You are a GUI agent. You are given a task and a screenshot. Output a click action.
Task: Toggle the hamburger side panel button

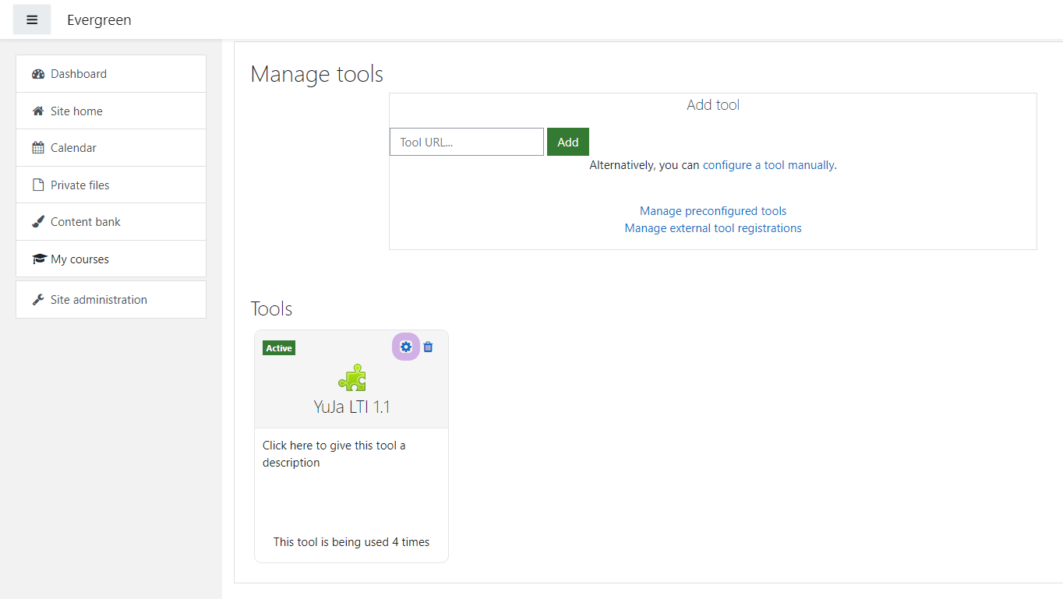coord(32,19)
